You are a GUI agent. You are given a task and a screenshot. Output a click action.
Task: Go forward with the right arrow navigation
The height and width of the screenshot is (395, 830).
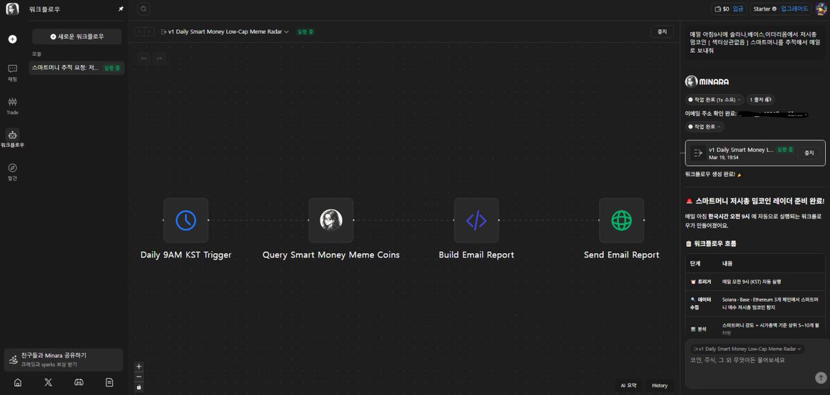[x=149, y=32]
